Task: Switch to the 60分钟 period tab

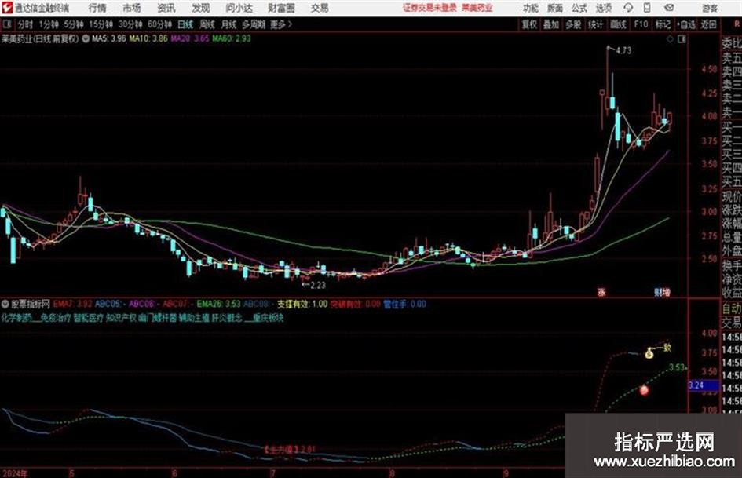Action: [159, 24]
